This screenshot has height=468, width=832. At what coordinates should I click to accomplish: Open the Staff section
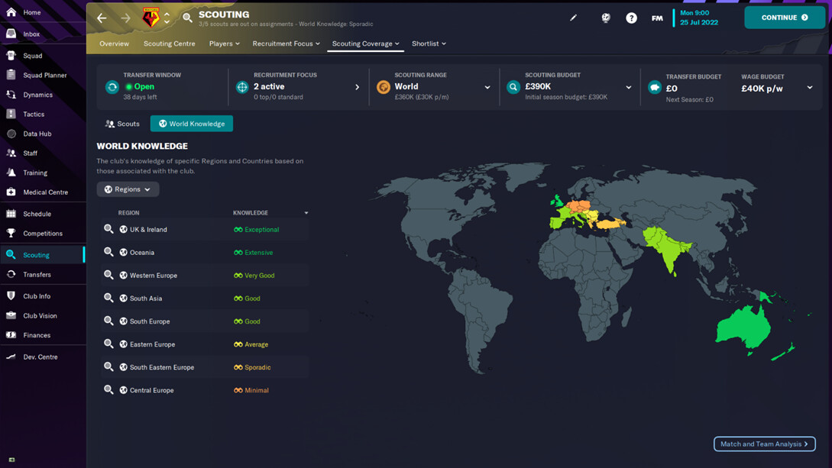pos(30,153)
